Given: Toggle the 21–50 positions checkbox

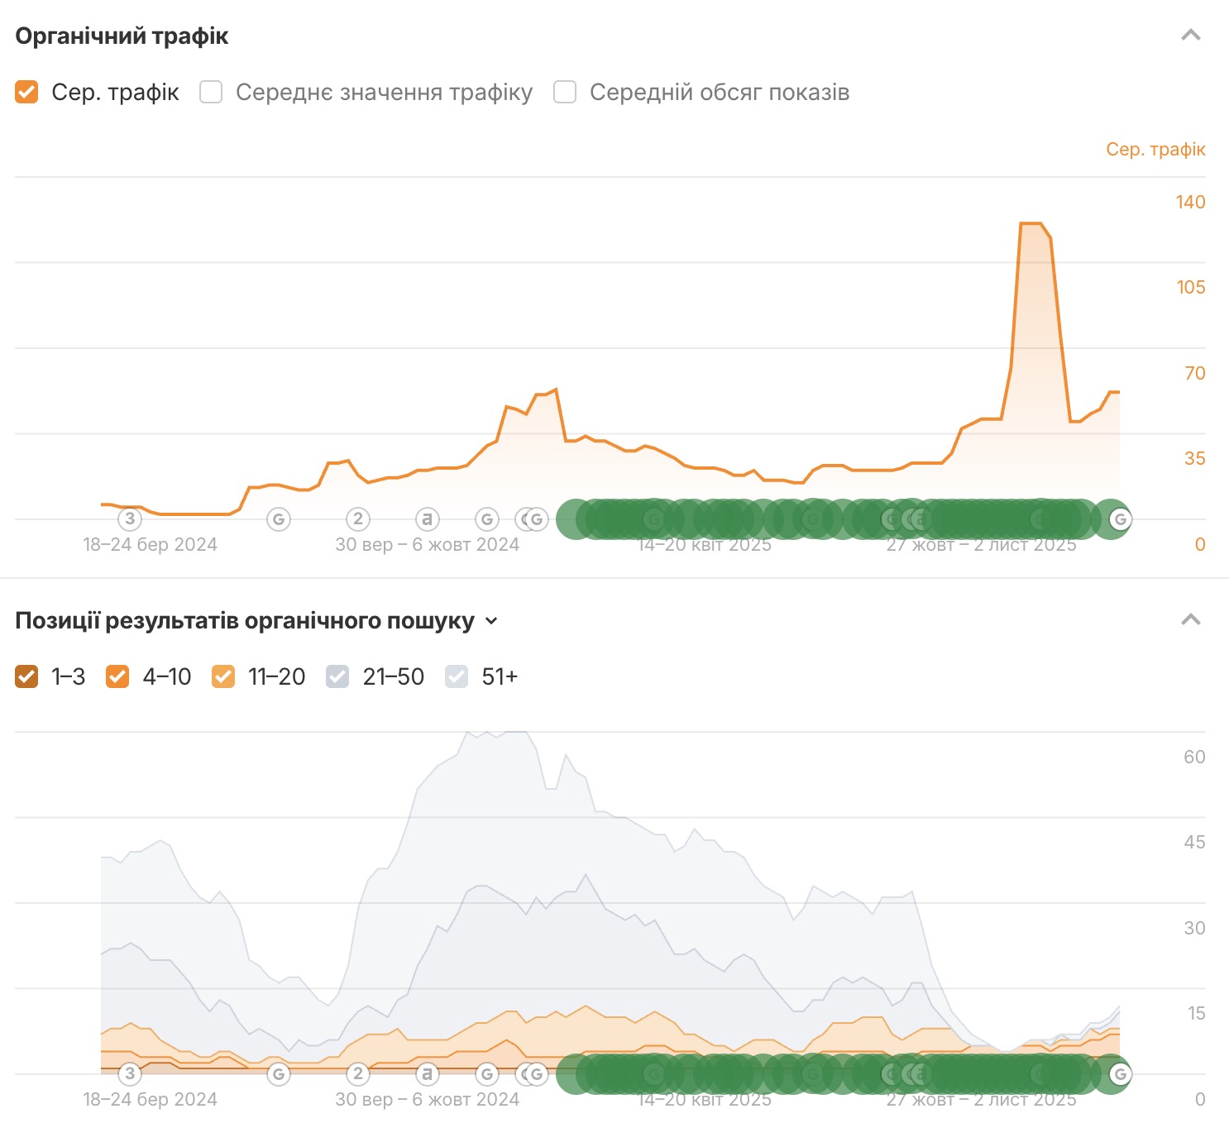Looking at the screenshot, I should coord(337,676).
